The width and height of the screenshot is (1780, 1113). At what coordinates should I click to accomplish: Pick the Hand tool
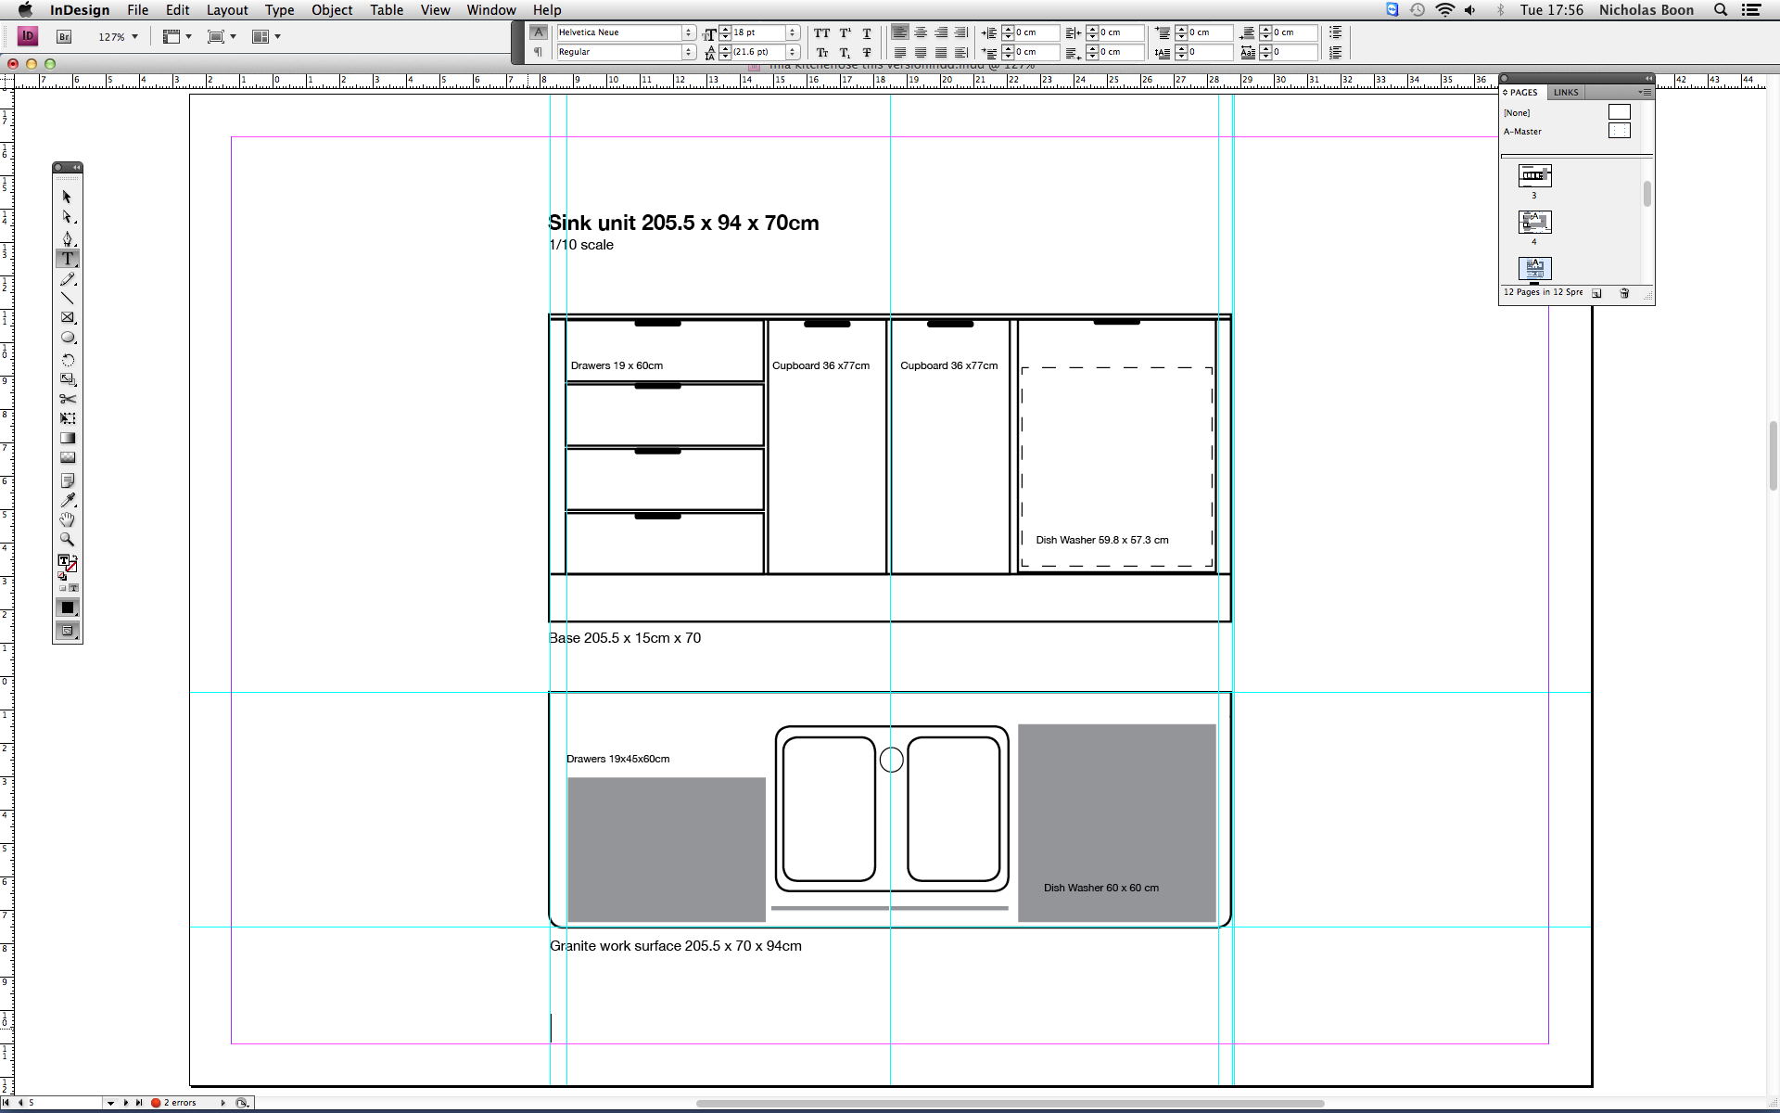tap(67, 519)
